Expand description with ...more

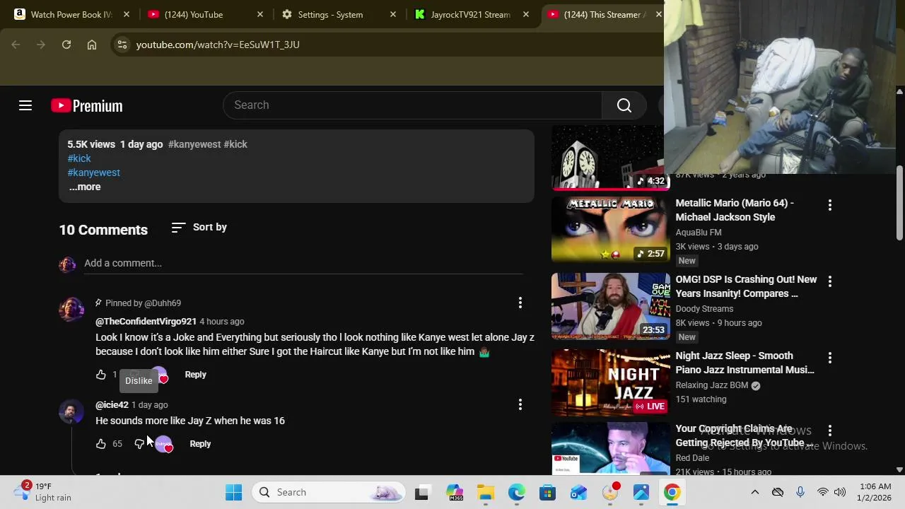coord(85,187)
